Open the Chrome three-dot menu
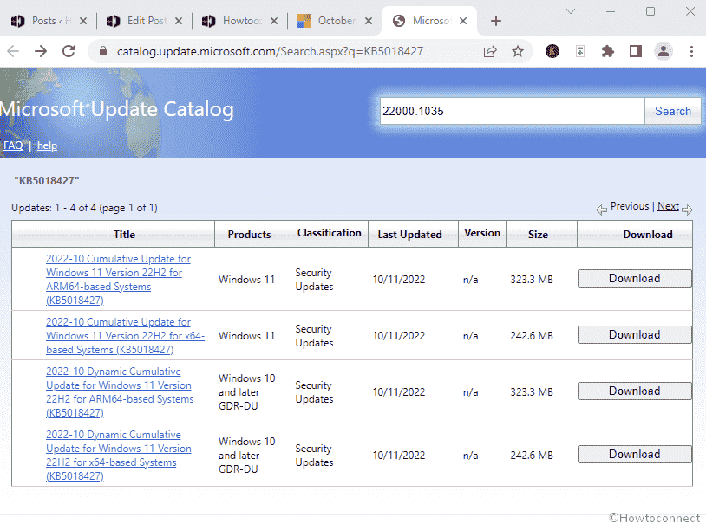 coord(691,51)
